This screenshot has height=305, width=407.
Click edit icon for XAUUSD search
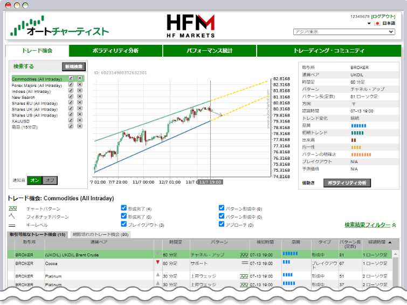(x=71, y=121)
